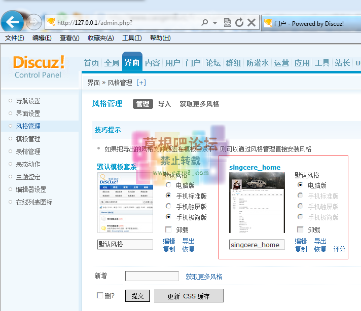Go to 站长 in top navigation
The height and width of the screenshot is (311, 361).
(x=342, y=63)
